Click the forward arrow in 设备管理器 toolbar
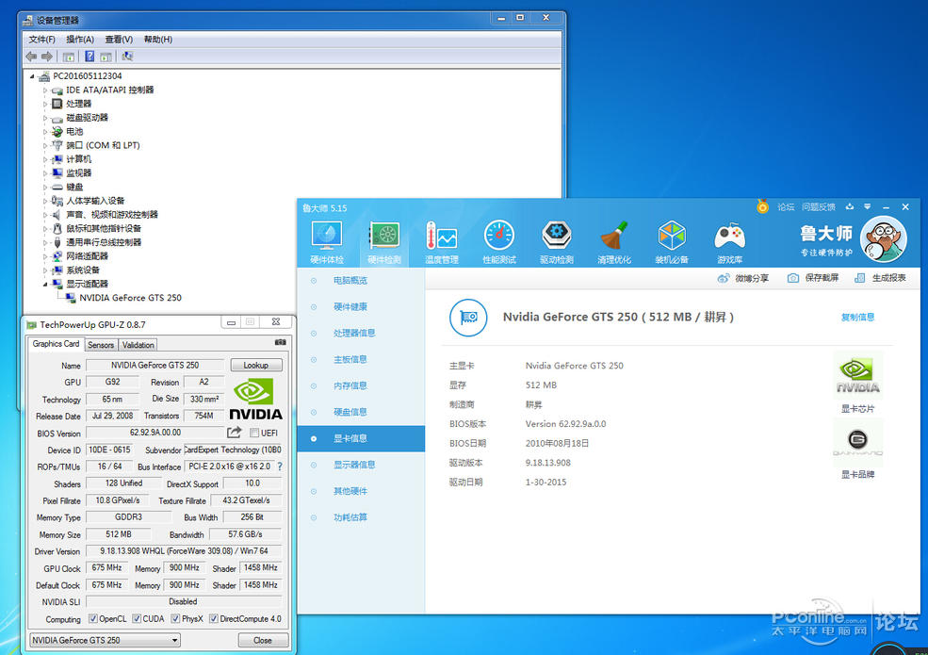The height and width of the screenshot is (655, 928). pyautogui.click(x=47, y=57)
